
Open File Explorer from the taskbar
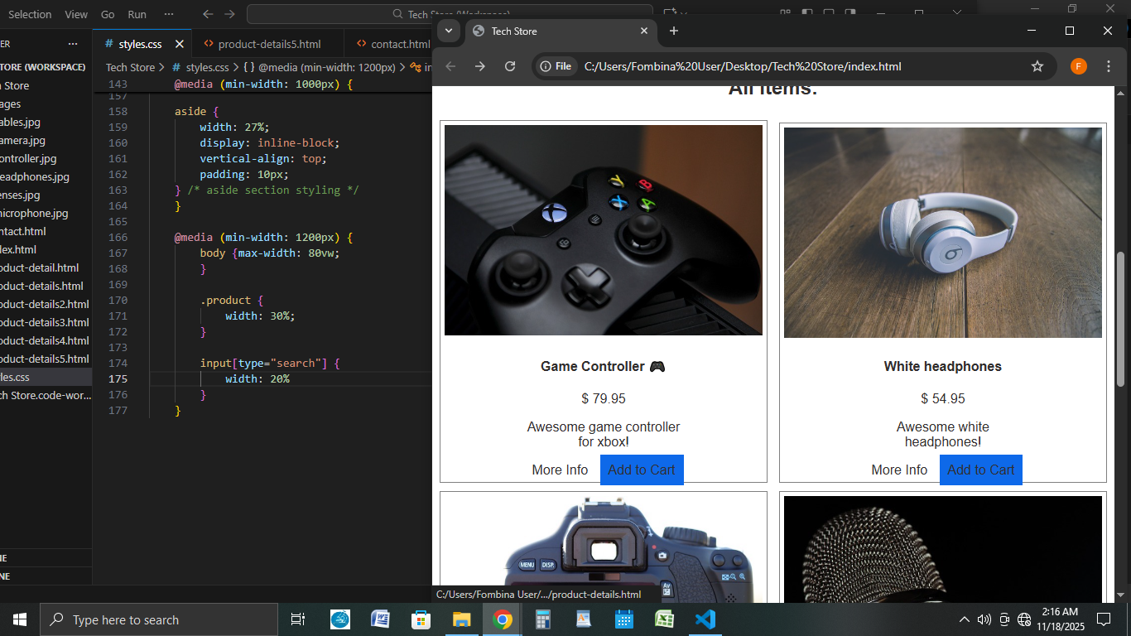click(x=462, y=619)
